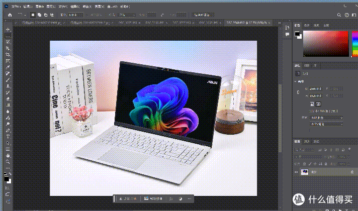The height and width of the screenshot is (211, 358).
Task: Click the toolbar foreground color swatch
Action: tap(7, 179)
